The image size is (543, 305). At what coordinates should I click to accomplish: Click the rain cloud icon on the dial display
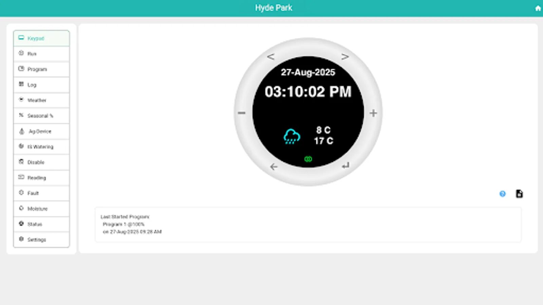[291, 136]
